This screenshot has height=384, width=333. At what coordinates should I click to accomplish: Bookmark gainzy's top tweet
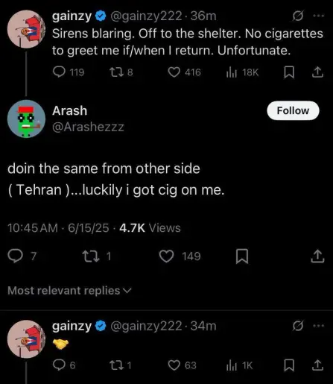[289, 72]
